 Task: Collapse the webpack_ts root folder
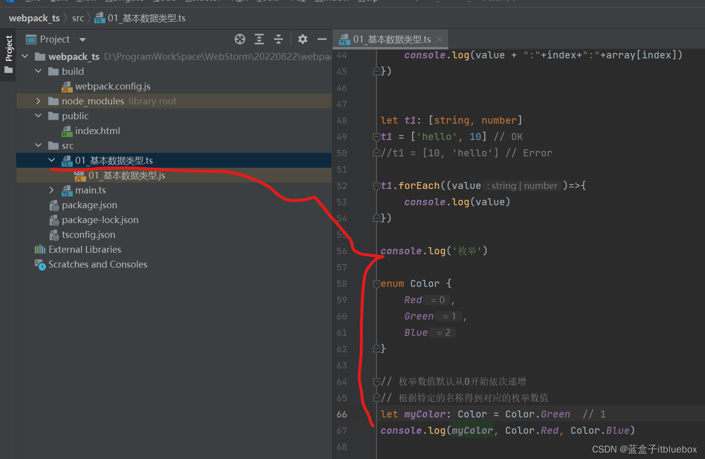(25, 56)
